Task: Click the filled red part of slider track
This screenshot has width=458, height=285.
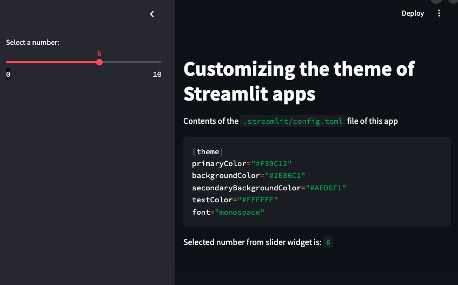Action: coord(51,62)
